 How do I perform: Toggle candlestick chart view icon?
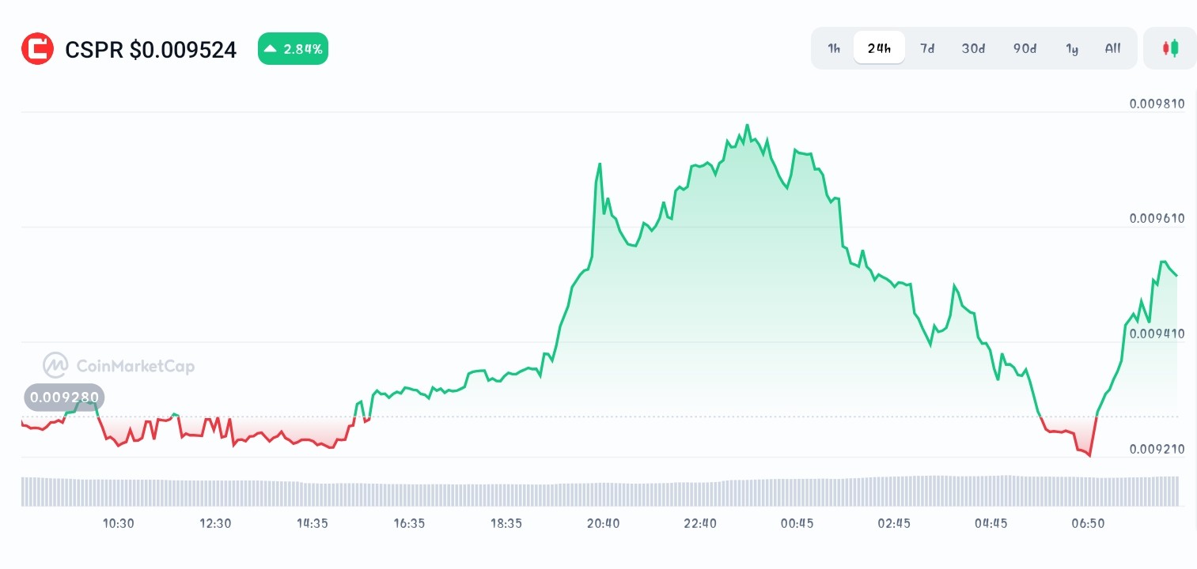[1170, 48]
